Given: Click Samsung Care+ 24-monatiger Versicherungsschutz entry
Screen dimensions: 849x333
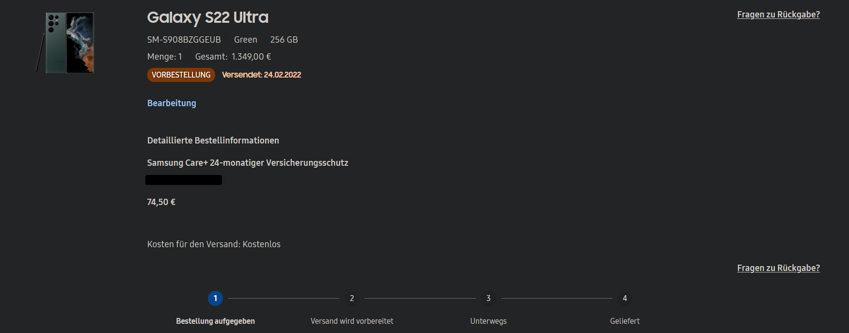Looking at the screenshot, I should click(x=248, y=163).
